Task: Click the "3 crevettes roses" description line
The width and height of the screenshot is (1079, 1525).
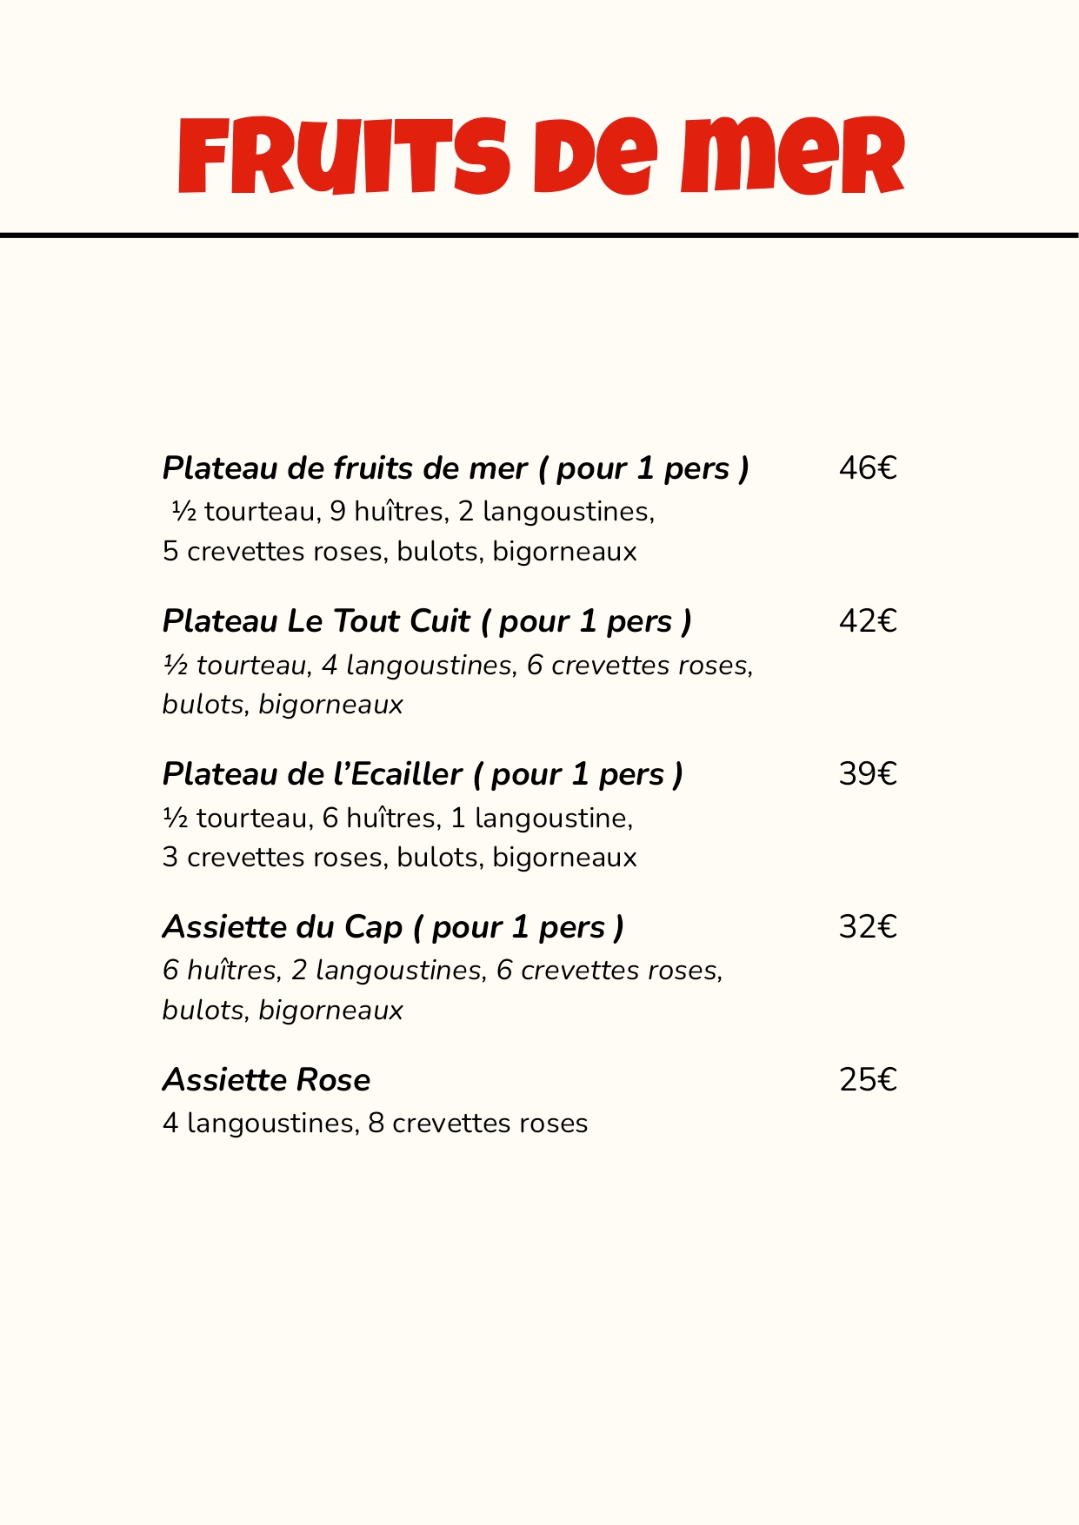Action: (399, 857)
